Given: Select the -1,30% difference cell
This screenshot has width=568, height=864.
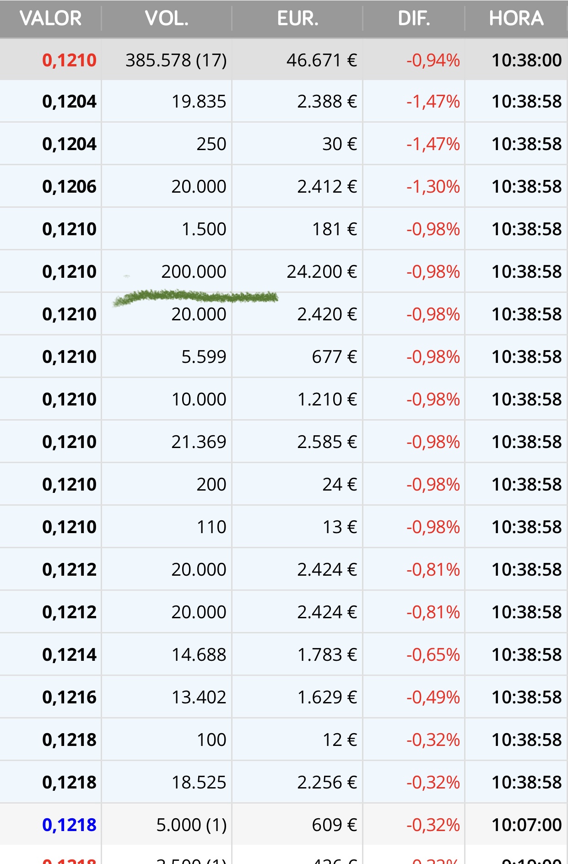Looking at the screenshot, I should click(433, 186).
